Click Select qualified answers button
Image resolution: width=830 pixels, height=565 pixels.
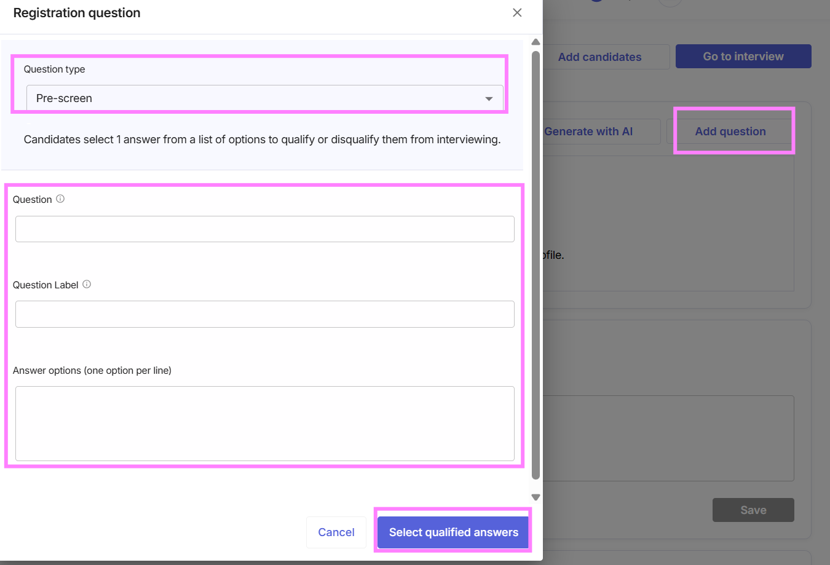pyautogui.click(x=454, y=532)
